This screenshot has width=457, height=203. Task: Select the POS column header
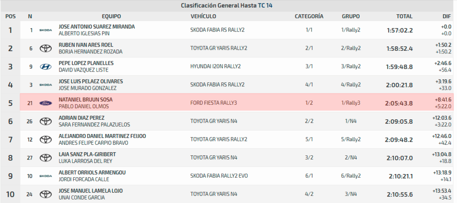point(11,16)
